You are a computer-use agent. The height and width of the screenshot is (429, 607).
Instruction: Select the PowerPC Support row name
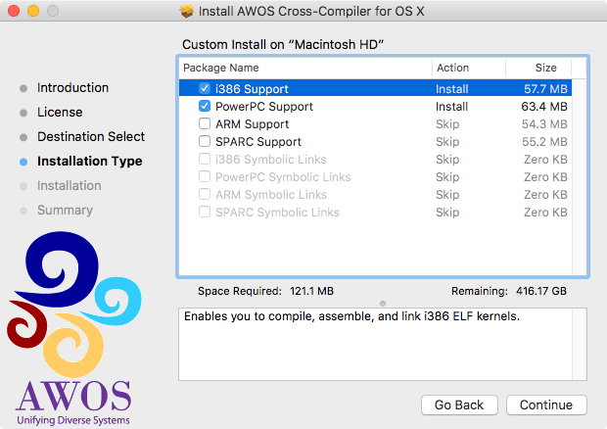(x=264, y=107)
